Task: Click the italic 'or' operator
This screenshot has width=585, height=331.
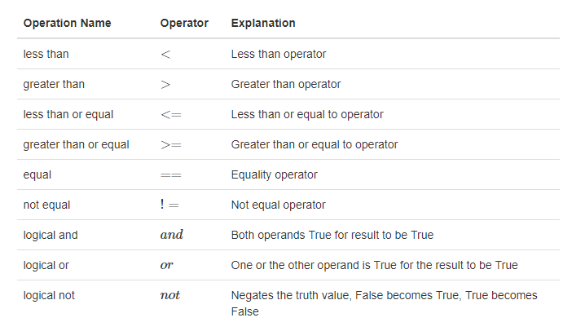Action: point(167,265)
